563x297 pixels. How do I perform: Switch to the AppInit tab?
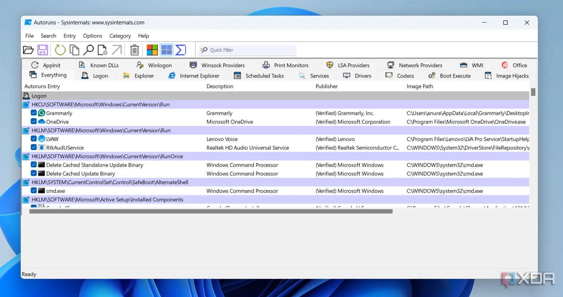coord(46,65)
